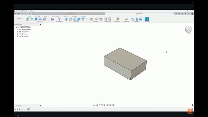
Task: Switch to the Manage tab
Action: [x=83, y=16]
